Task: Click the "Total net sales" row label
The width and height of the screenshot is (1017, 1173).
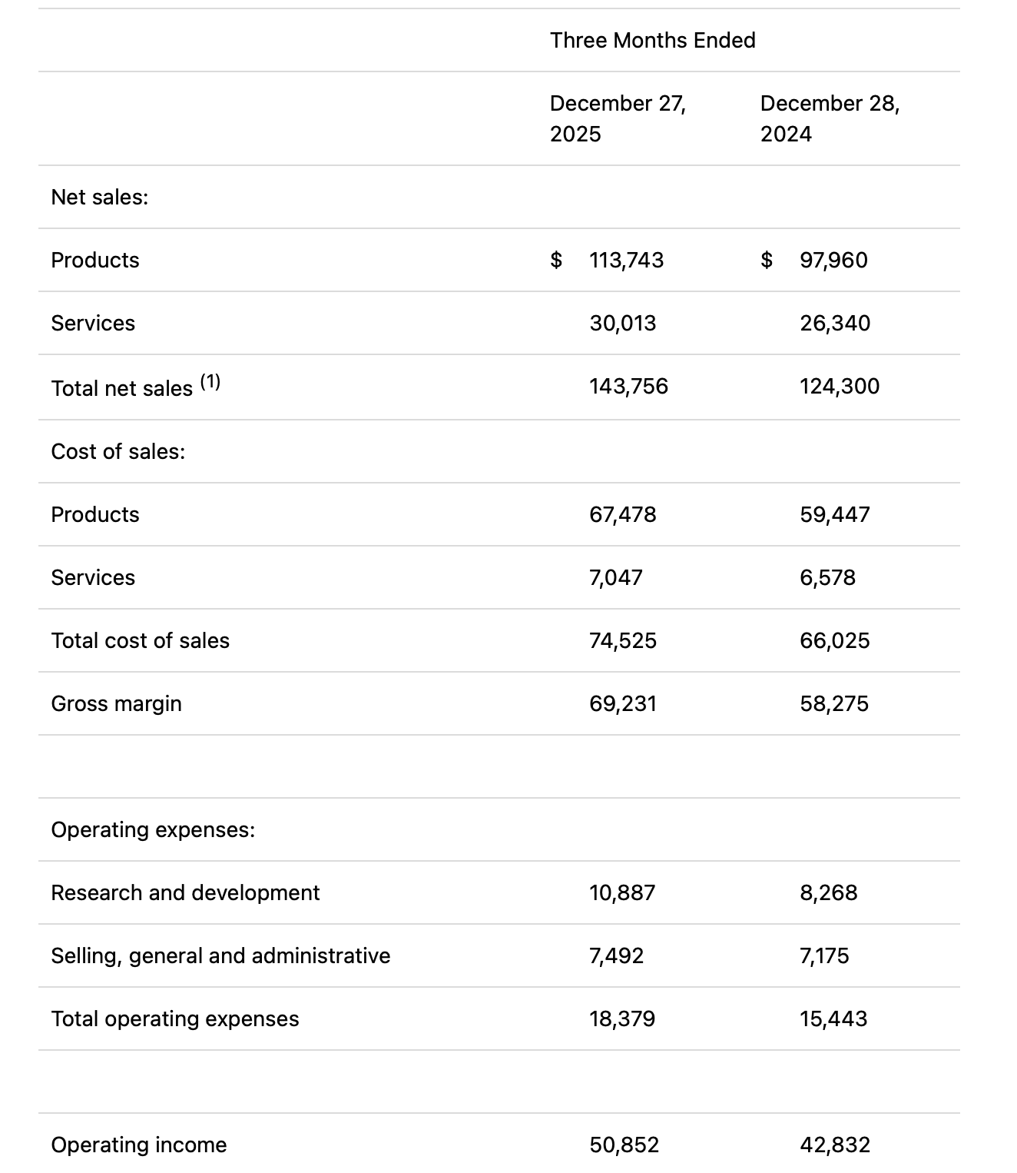Action: point(121,388)
